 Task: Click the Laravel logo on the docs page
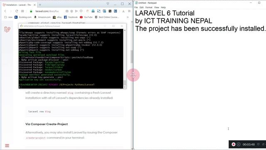pyautogui.click(x=7, y=29)
